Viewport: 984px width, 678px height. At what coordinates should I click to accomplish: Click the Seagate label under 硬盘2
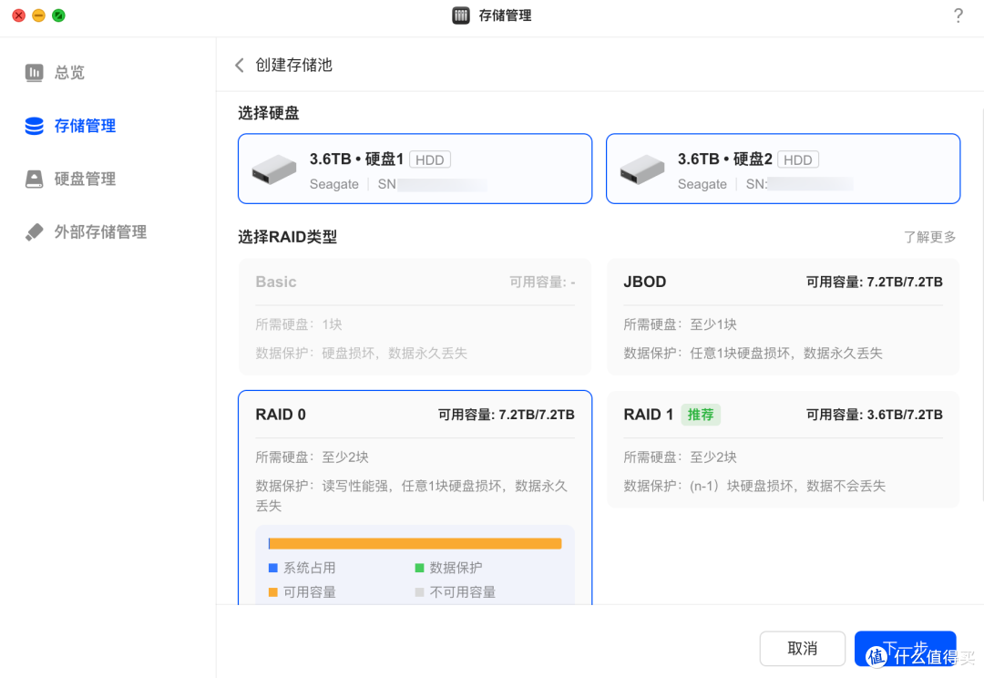tap(702, 185)
